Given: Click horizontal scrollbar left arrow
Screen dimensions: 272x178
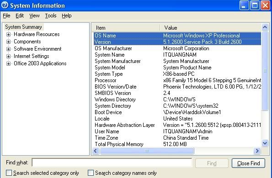Looking at the screenshot, I should (96, 151).
